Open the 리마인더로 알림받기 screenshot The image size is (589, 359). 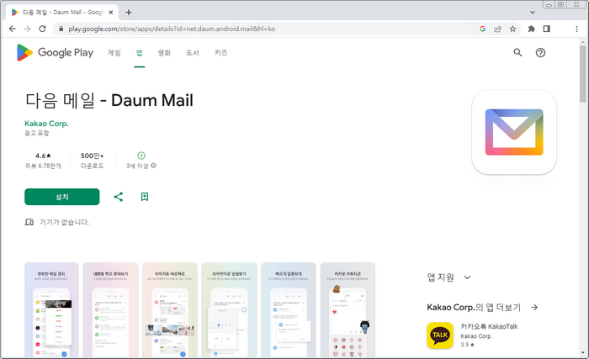[229, 309]
